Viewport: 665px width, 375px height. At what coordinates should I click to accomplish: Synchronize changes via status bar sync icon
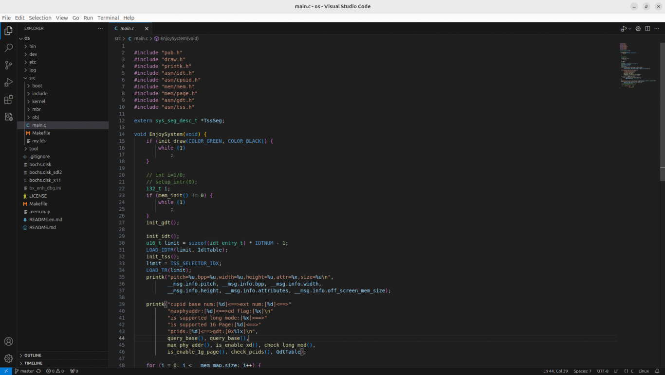point(38,371)
